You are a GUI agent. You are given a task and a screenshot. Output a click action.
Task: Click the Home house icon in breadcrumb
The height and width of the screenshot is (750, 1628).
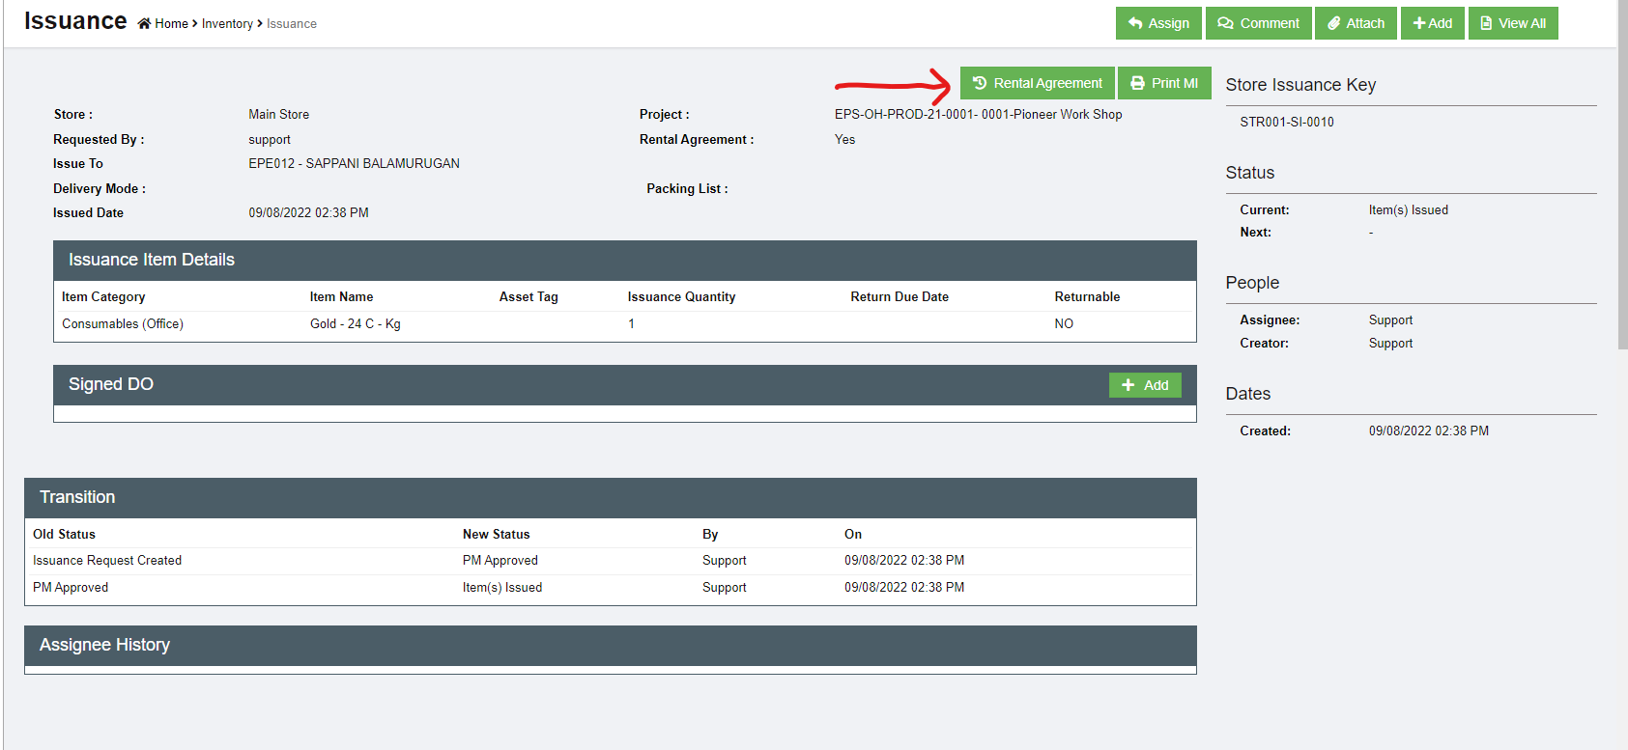click(x=144, y=24)
